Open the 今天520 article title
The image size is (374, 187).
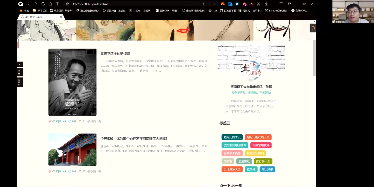point(134,139)
